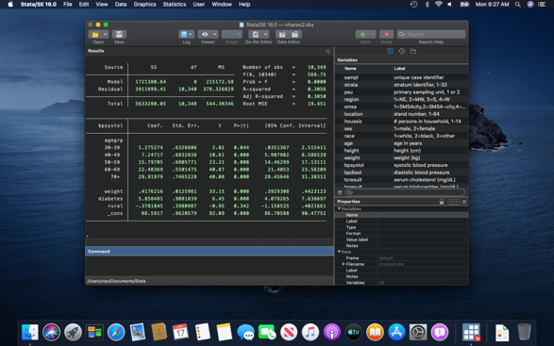Expand the Filename property row
This screenshot has height=346, width=554.
point(344,264)
